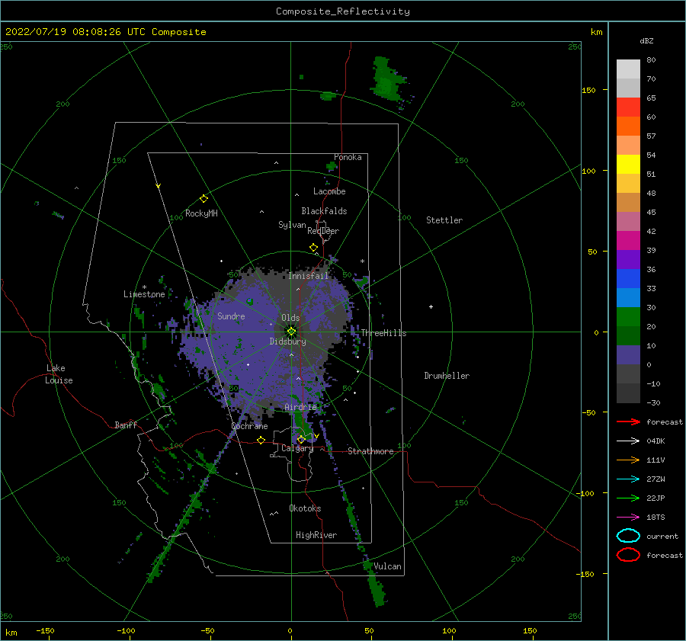This screenshot has height=641, width=686.
Task: Click the Vulcan town label
Action: pos(387,566)
